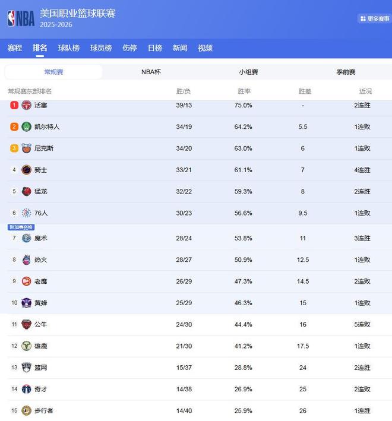
Task: Select the 季前赛 (preseason) filter
Action: 346,72
